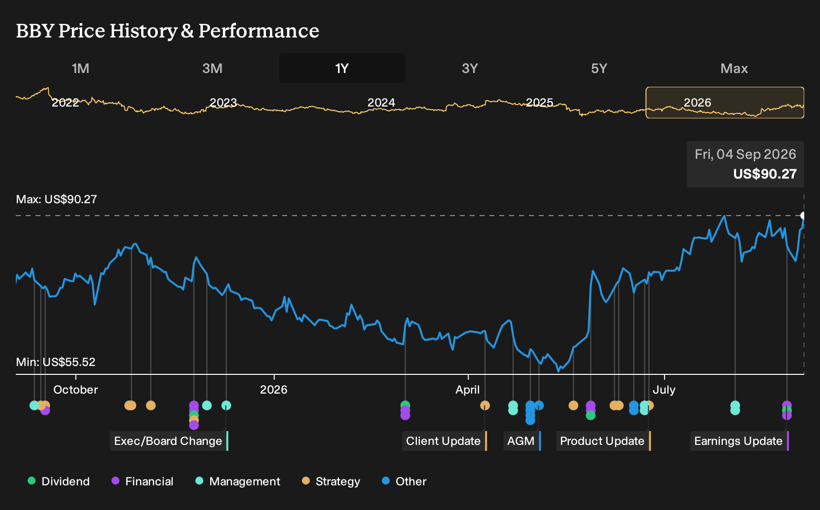Select the green Dividend dot in Earnings Update stack
Viewport: 820px width, 510px height.
787,410
